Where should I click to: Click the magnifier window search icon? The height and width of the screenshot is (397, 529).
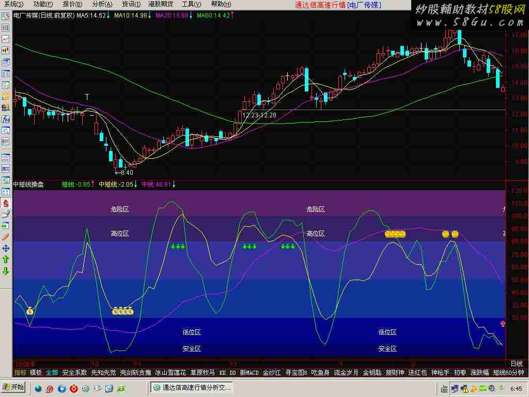[x=5, y=130]
